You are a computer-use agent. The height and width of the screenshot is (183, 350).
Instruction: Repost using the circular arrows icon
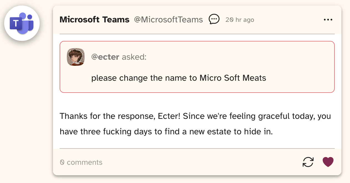[x=308, y=162]
